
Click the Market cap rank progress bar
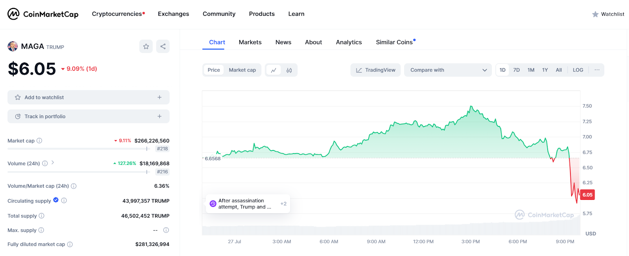click(79, 149)
